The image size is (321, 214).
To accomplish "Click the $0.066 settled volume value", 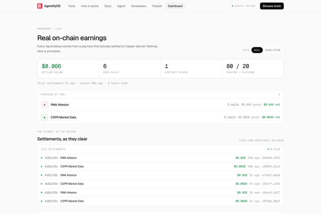I will click(51, 66).
